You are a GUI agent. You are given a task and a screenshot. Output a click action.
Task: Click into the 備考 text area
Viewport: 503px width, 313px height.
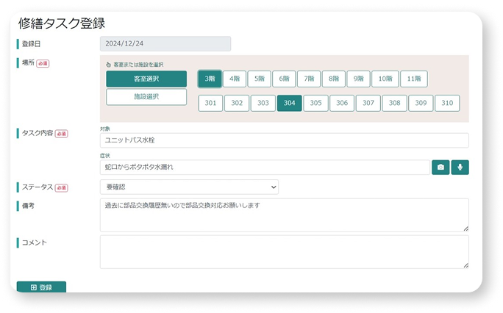point(284,215)
